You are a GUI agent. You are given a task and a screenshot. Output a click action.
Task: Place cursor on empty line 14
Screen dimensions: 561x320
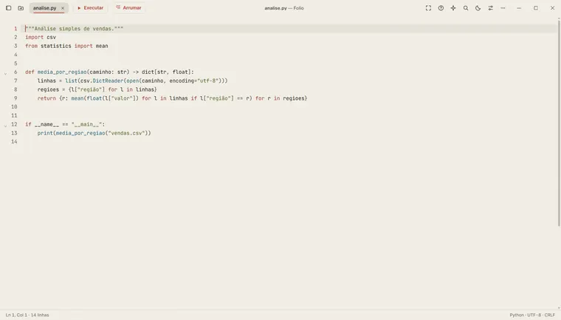tap(290, 142)
